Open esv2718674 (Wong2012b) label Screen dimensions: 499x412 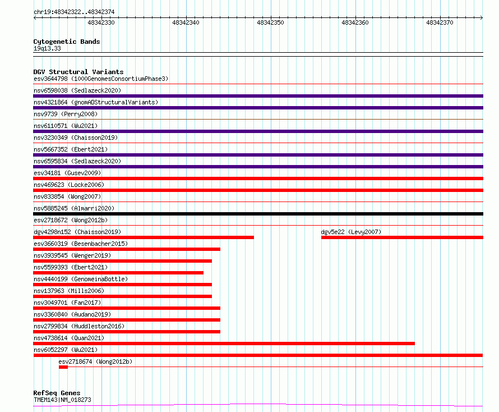pos(95,361)
